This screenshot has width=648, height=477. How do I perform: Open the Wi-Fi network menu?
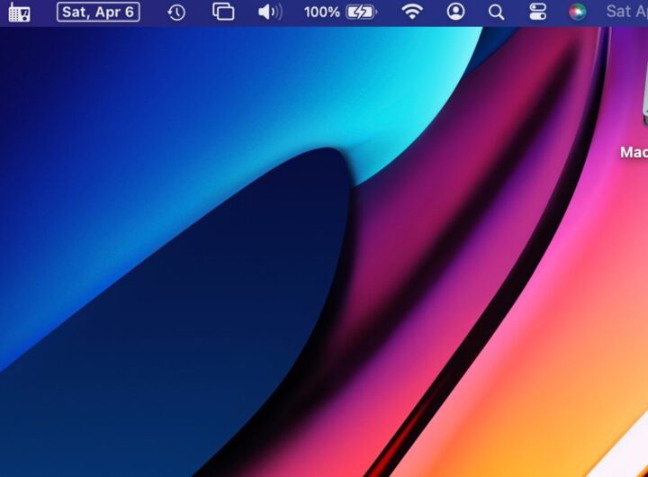(412, 13)
